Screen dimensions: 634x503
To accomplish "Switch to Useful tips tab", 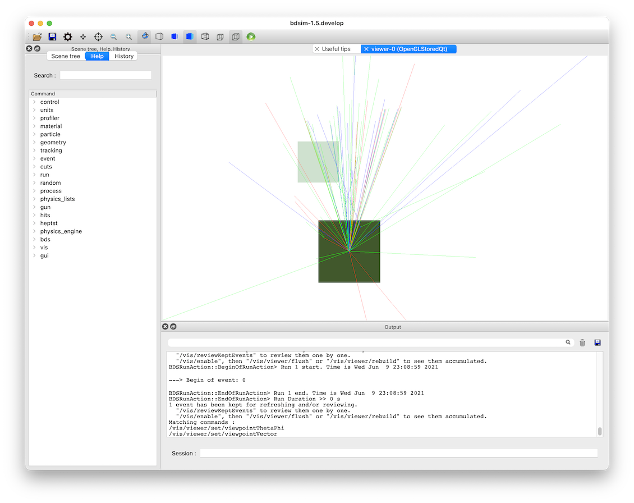I will point(337,49).
